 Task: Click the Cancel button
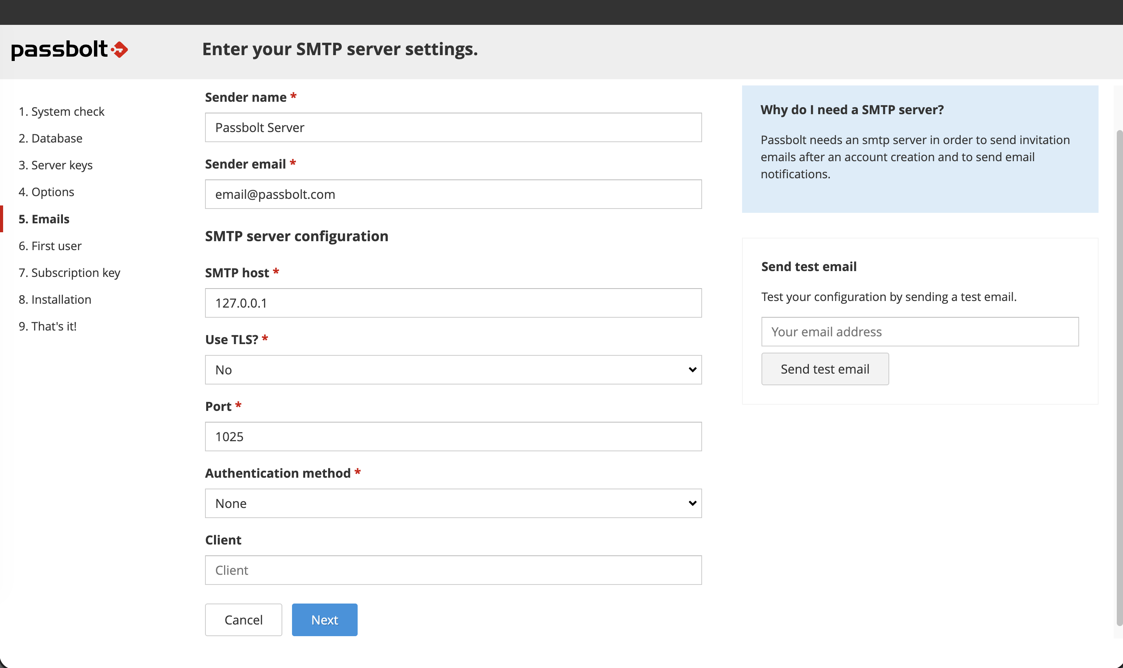click(243, 620)
